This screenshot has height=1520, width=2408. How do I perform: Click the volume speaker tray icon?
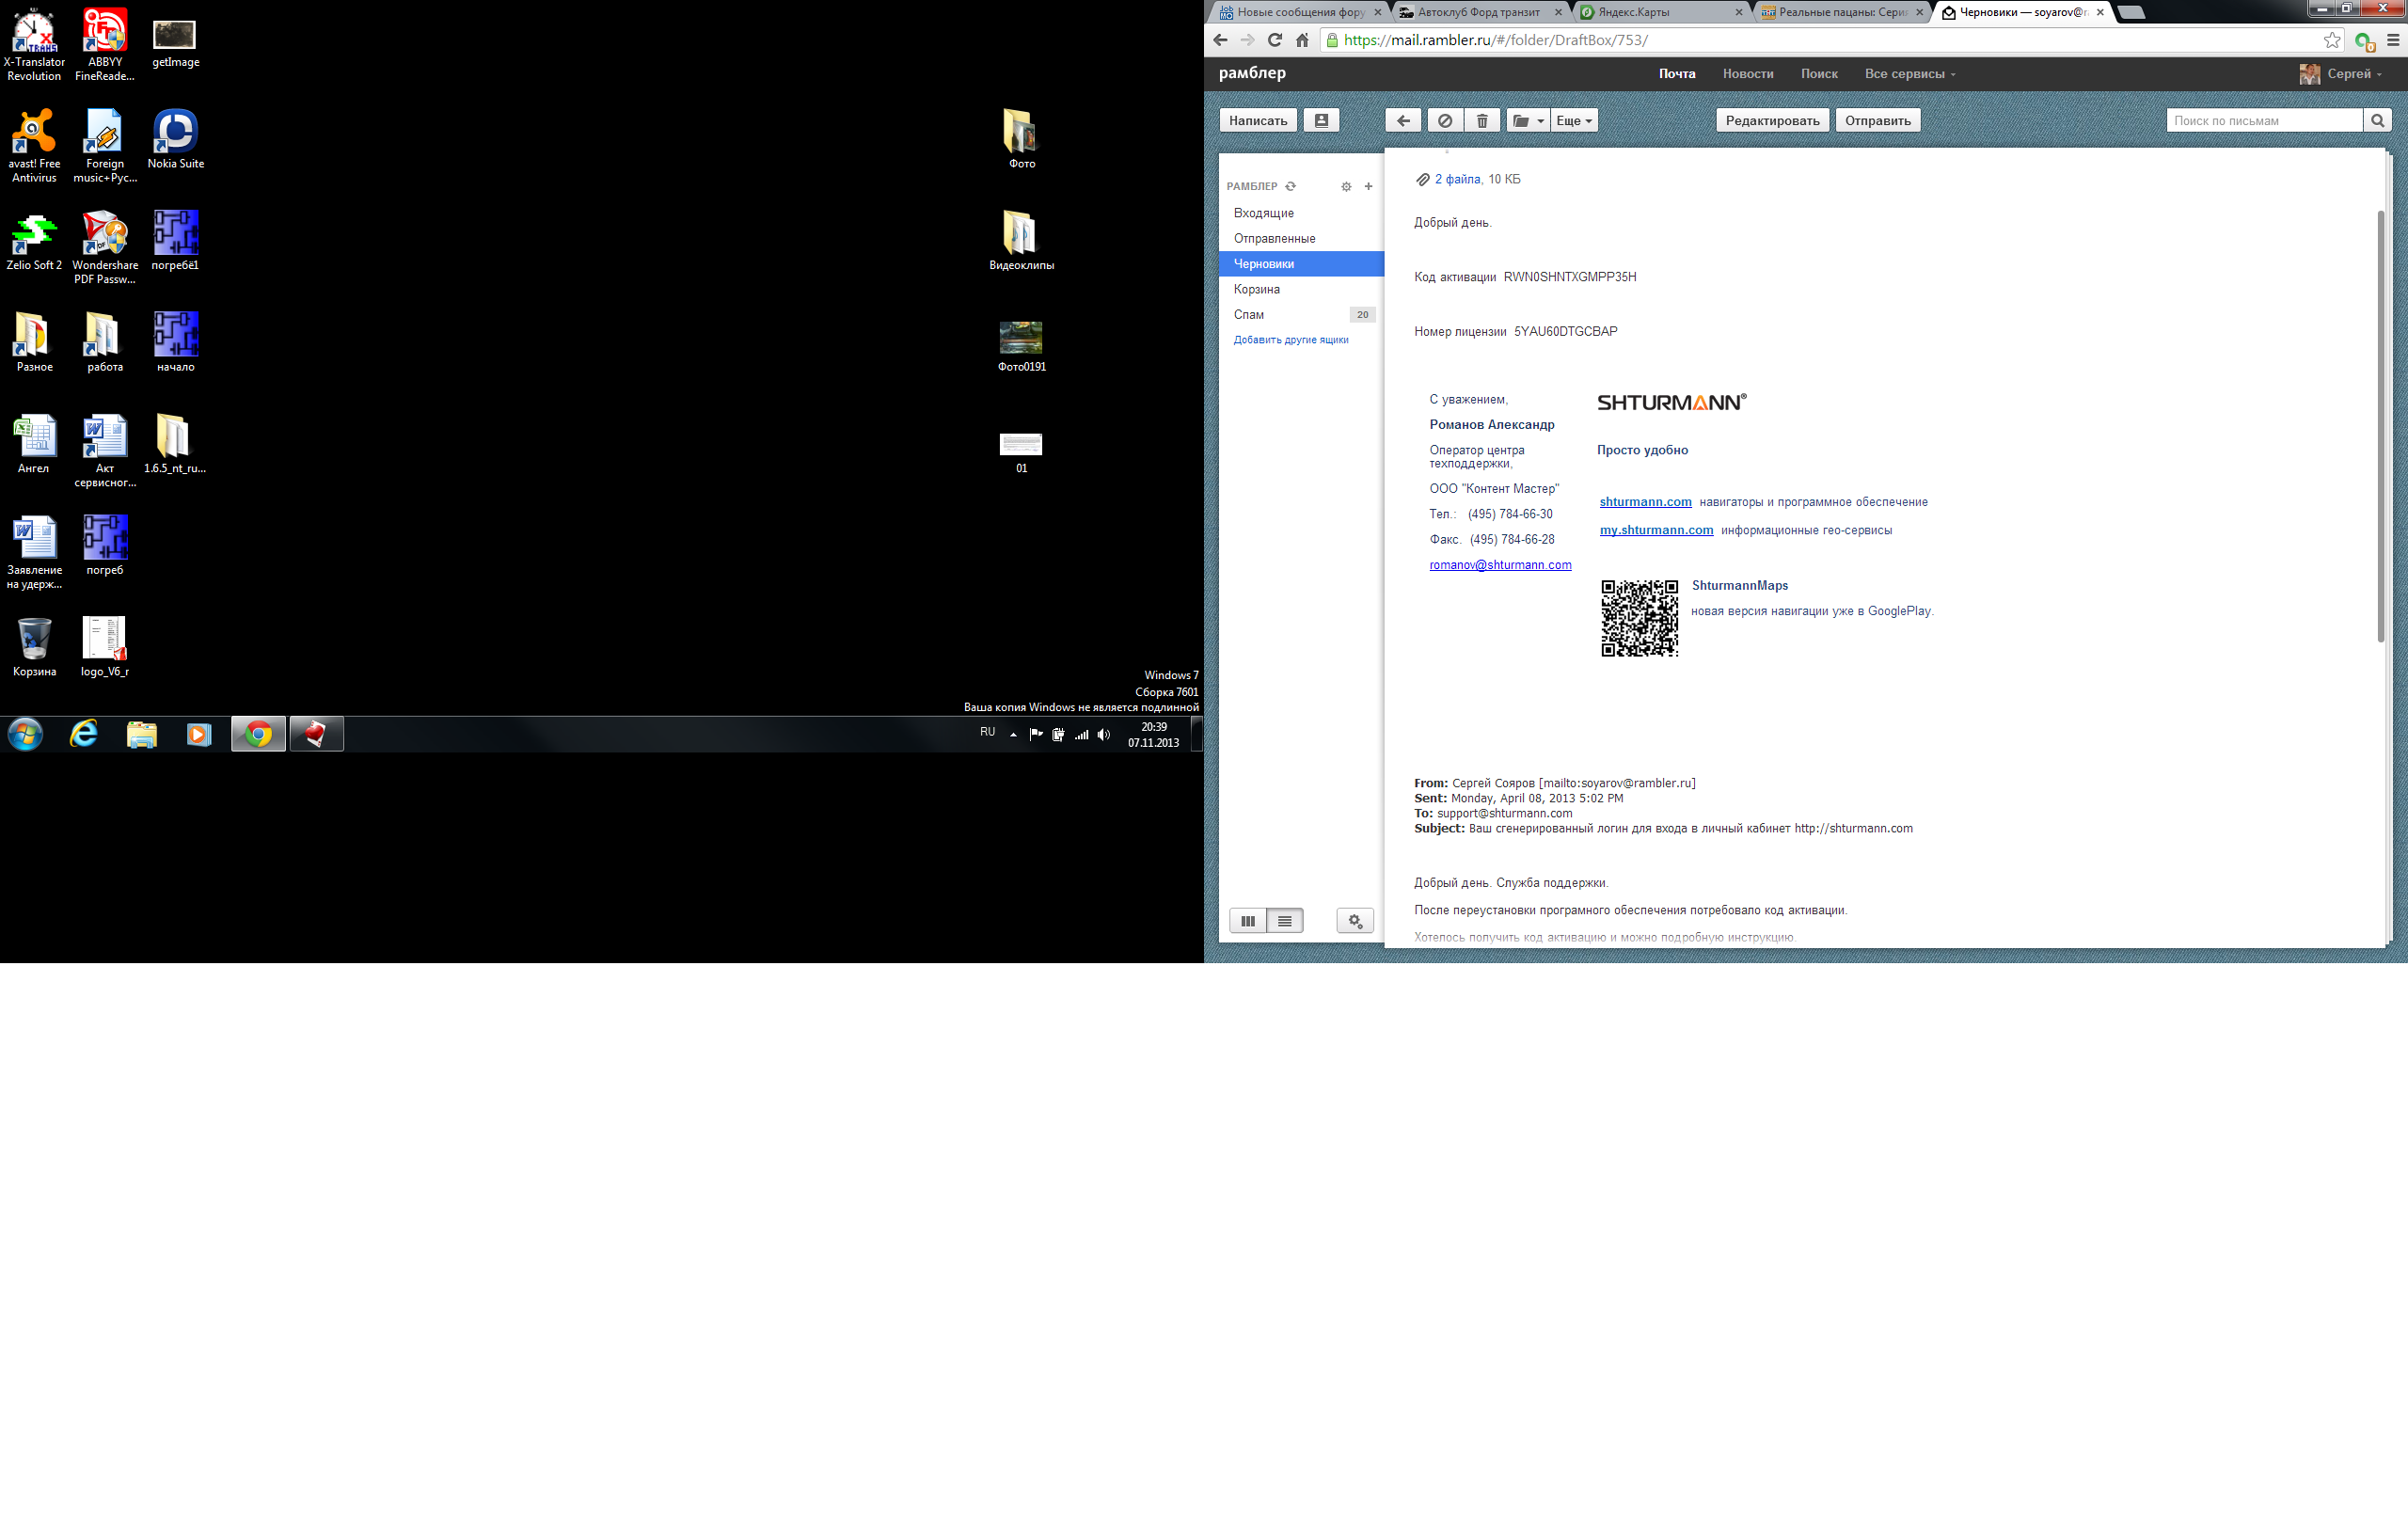(1104, 734)
